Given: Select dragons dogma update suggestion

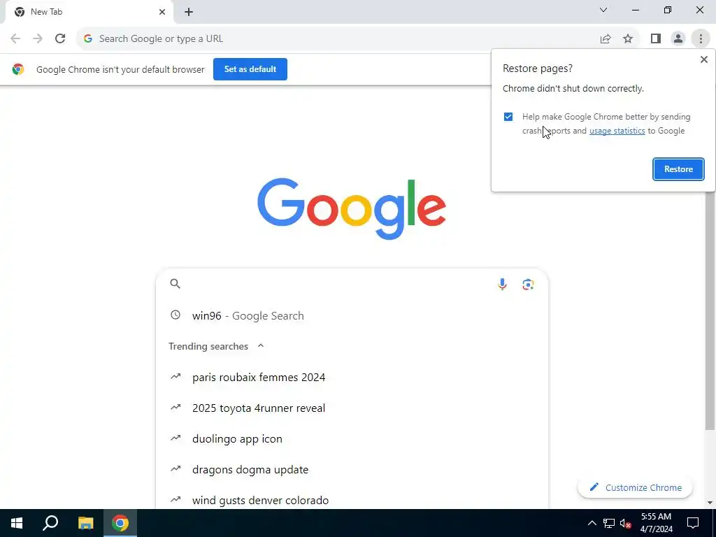Looking at the screenshot, I should pyautogui.click(x=352, y=469).
